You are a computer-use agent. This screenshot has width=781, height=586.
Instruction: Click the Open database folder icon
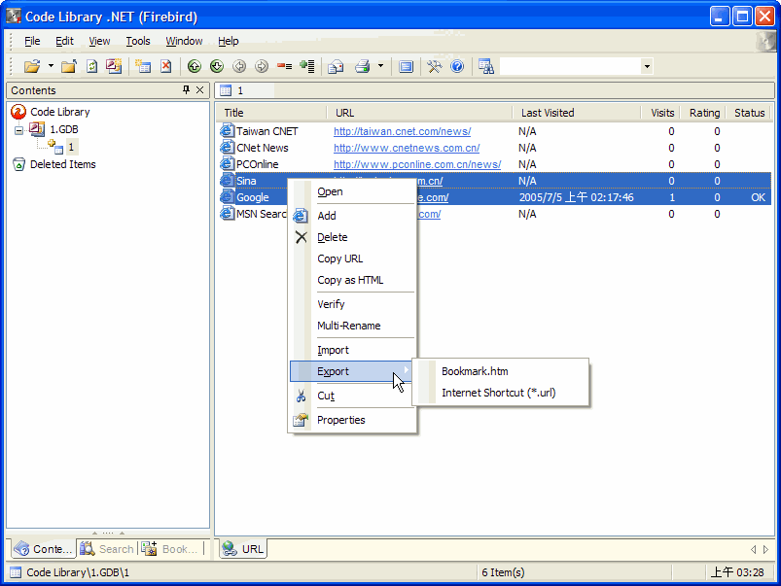point(32,66)
